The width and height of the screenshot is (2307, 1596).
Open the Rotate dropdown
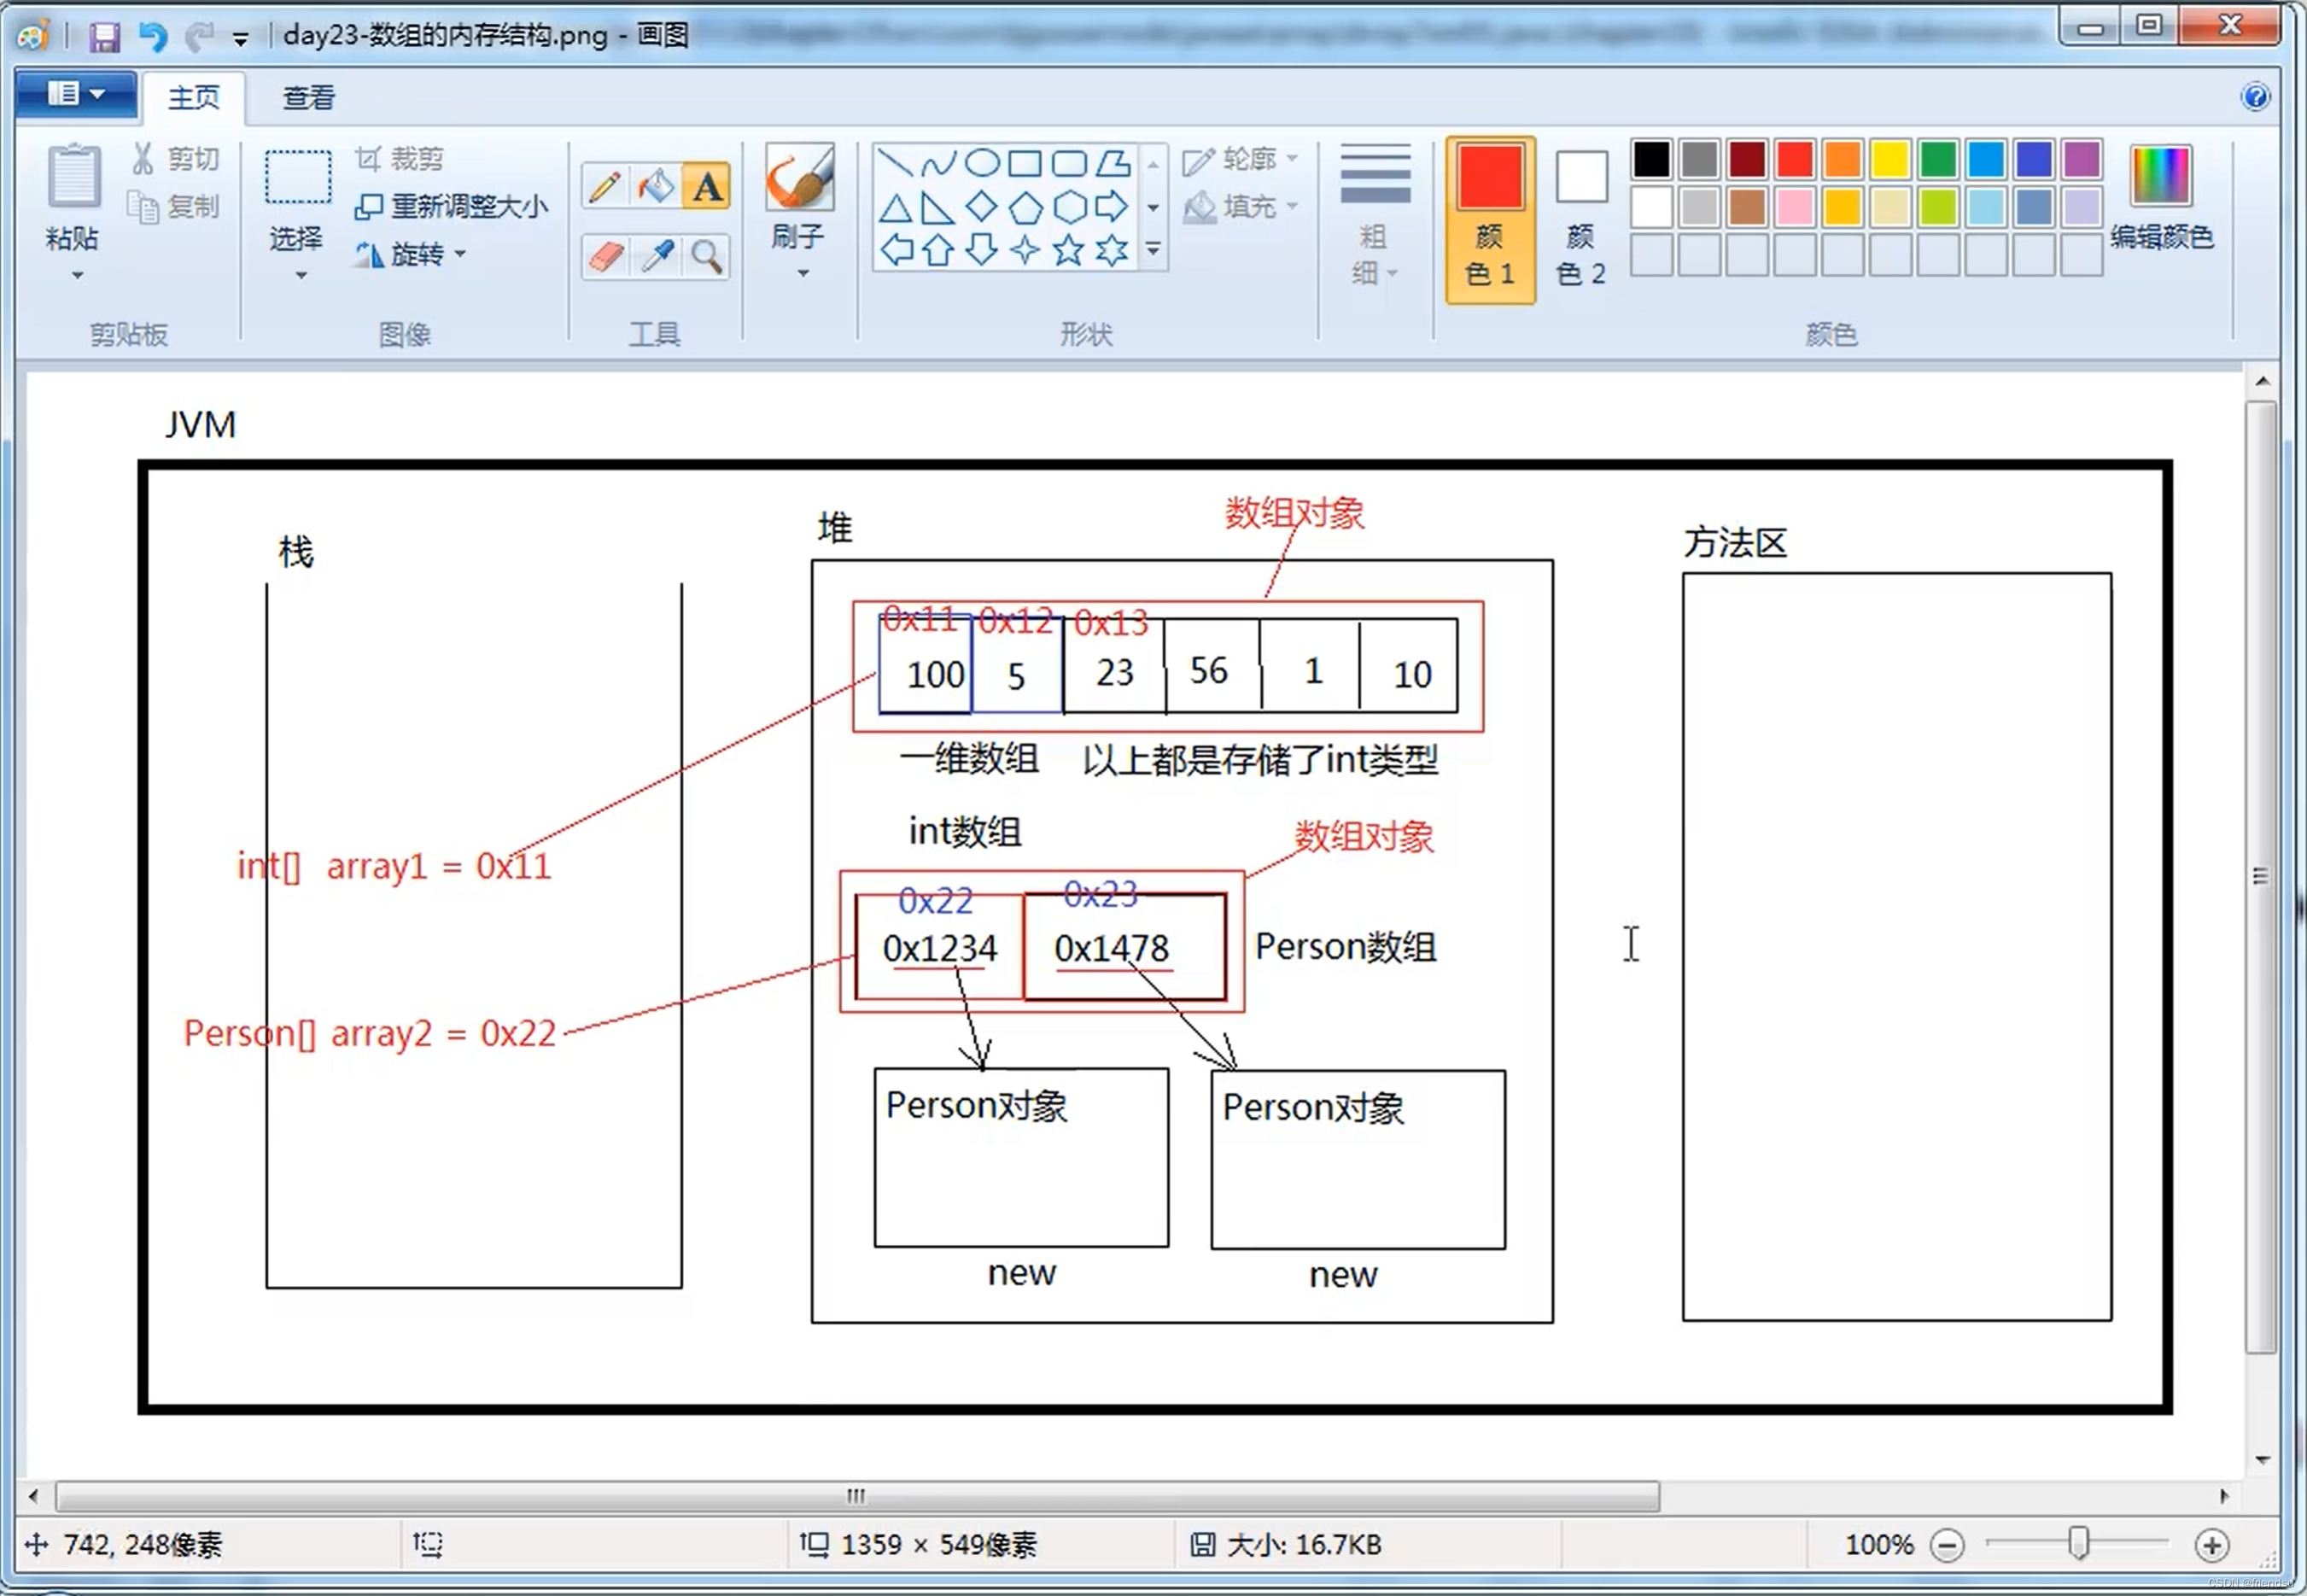[411, 255]
